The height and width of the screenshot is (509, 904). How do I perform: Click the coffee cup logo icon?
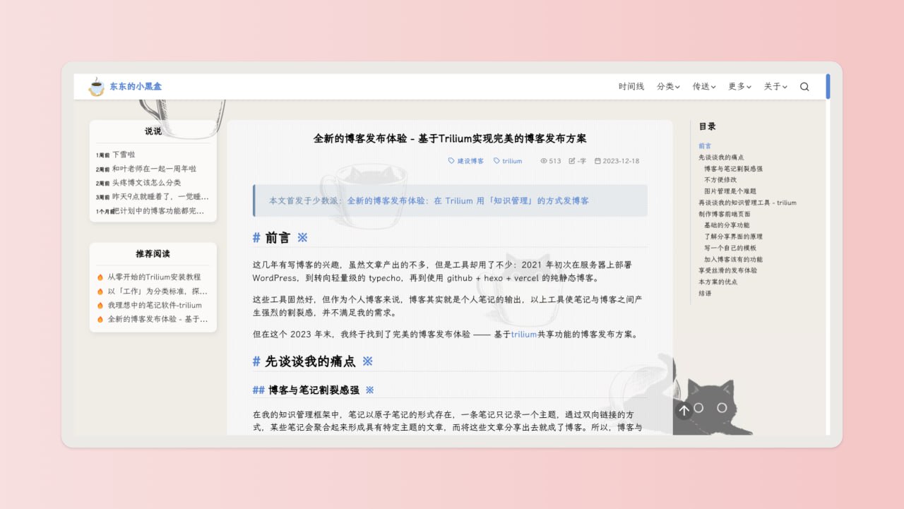tap(95, 86)
